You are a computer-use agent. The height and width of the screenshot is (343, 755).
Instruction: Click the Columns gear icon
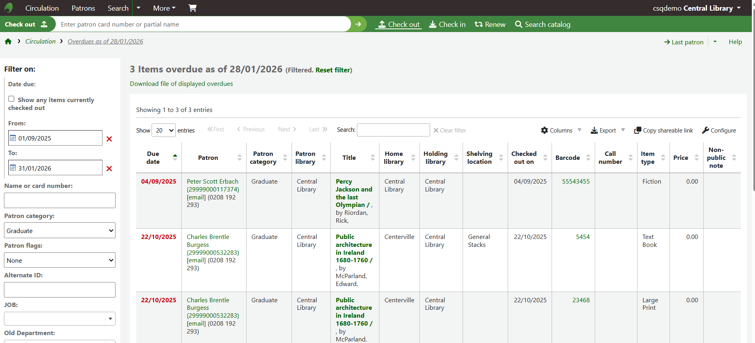click(x=544, y=130)
